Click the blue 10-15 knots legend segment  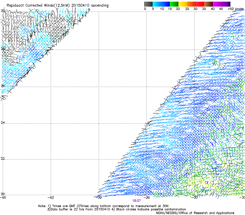pyautogui.click(x=166, y=4)
